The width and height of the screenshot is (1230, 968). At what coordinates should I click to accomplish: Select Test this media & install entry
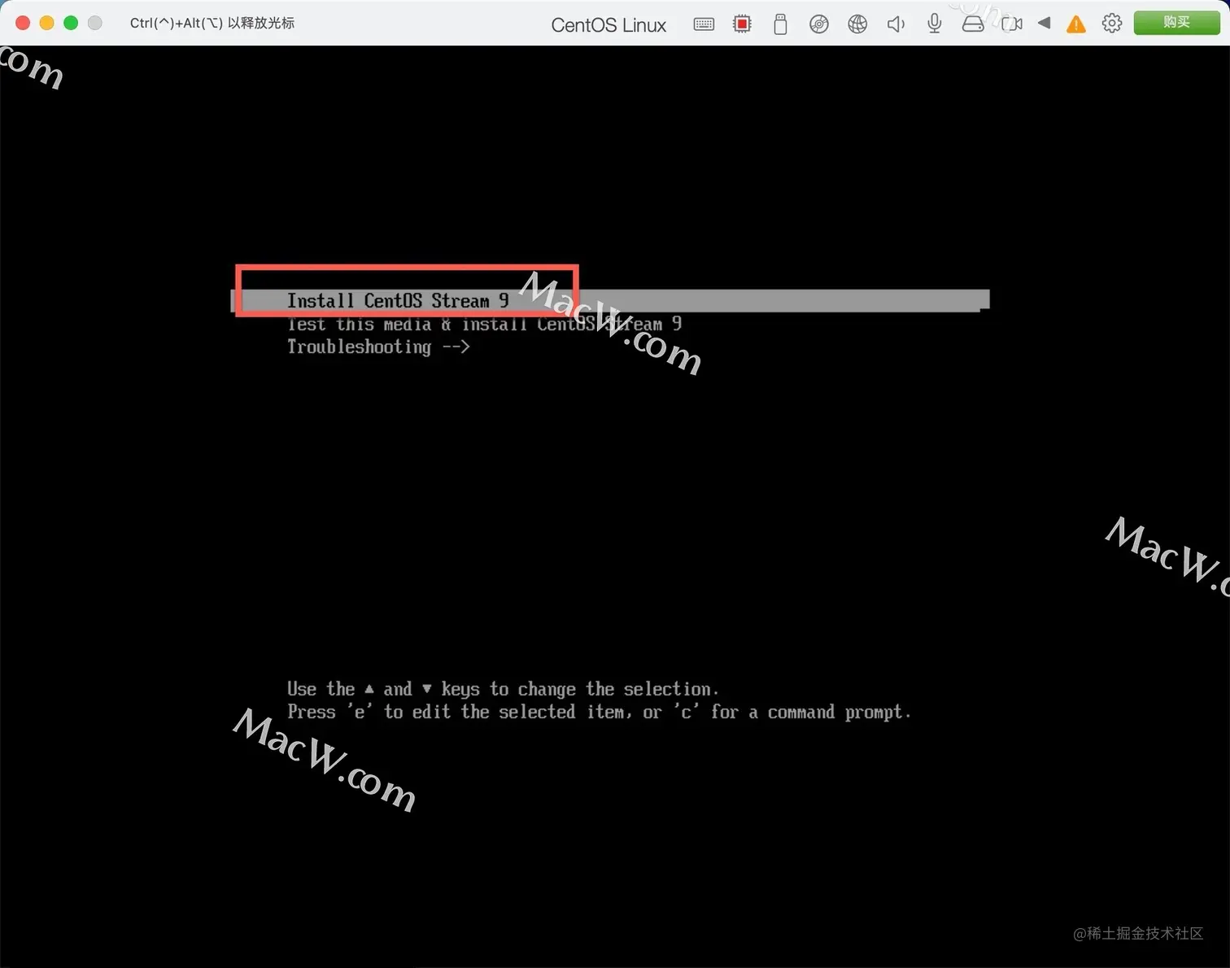pyautogui.click(x=484, y=324)
